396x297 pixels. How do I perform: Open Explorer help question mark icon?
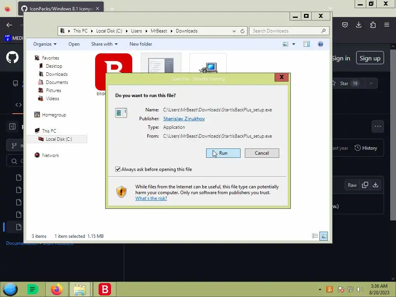coord(321,44)
